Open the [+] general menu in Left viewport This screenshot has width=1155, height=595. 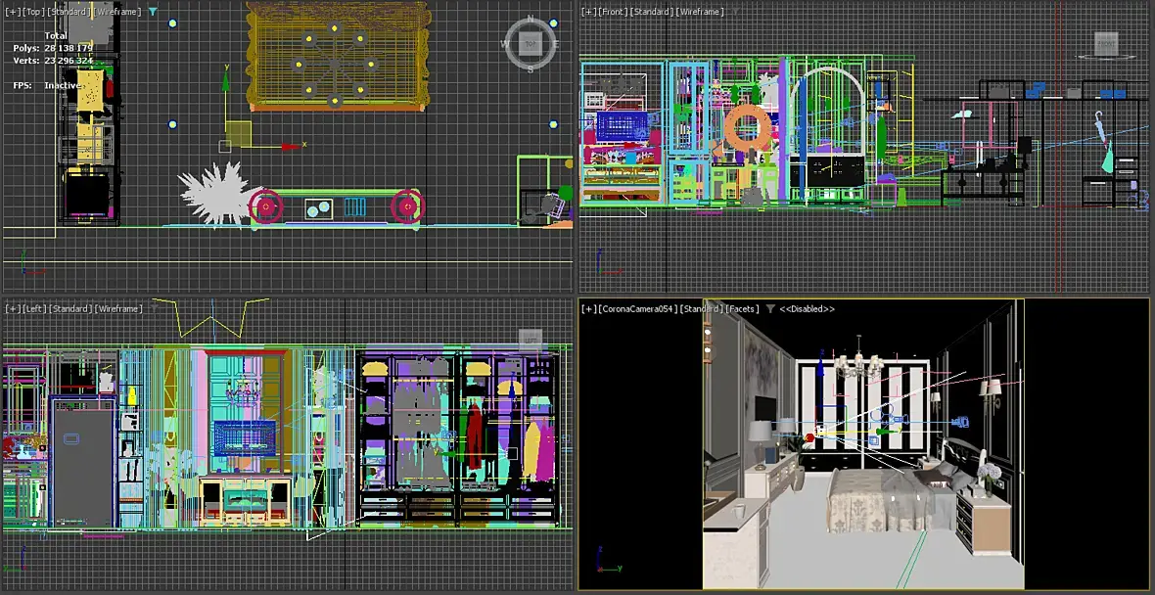(13, 308)
